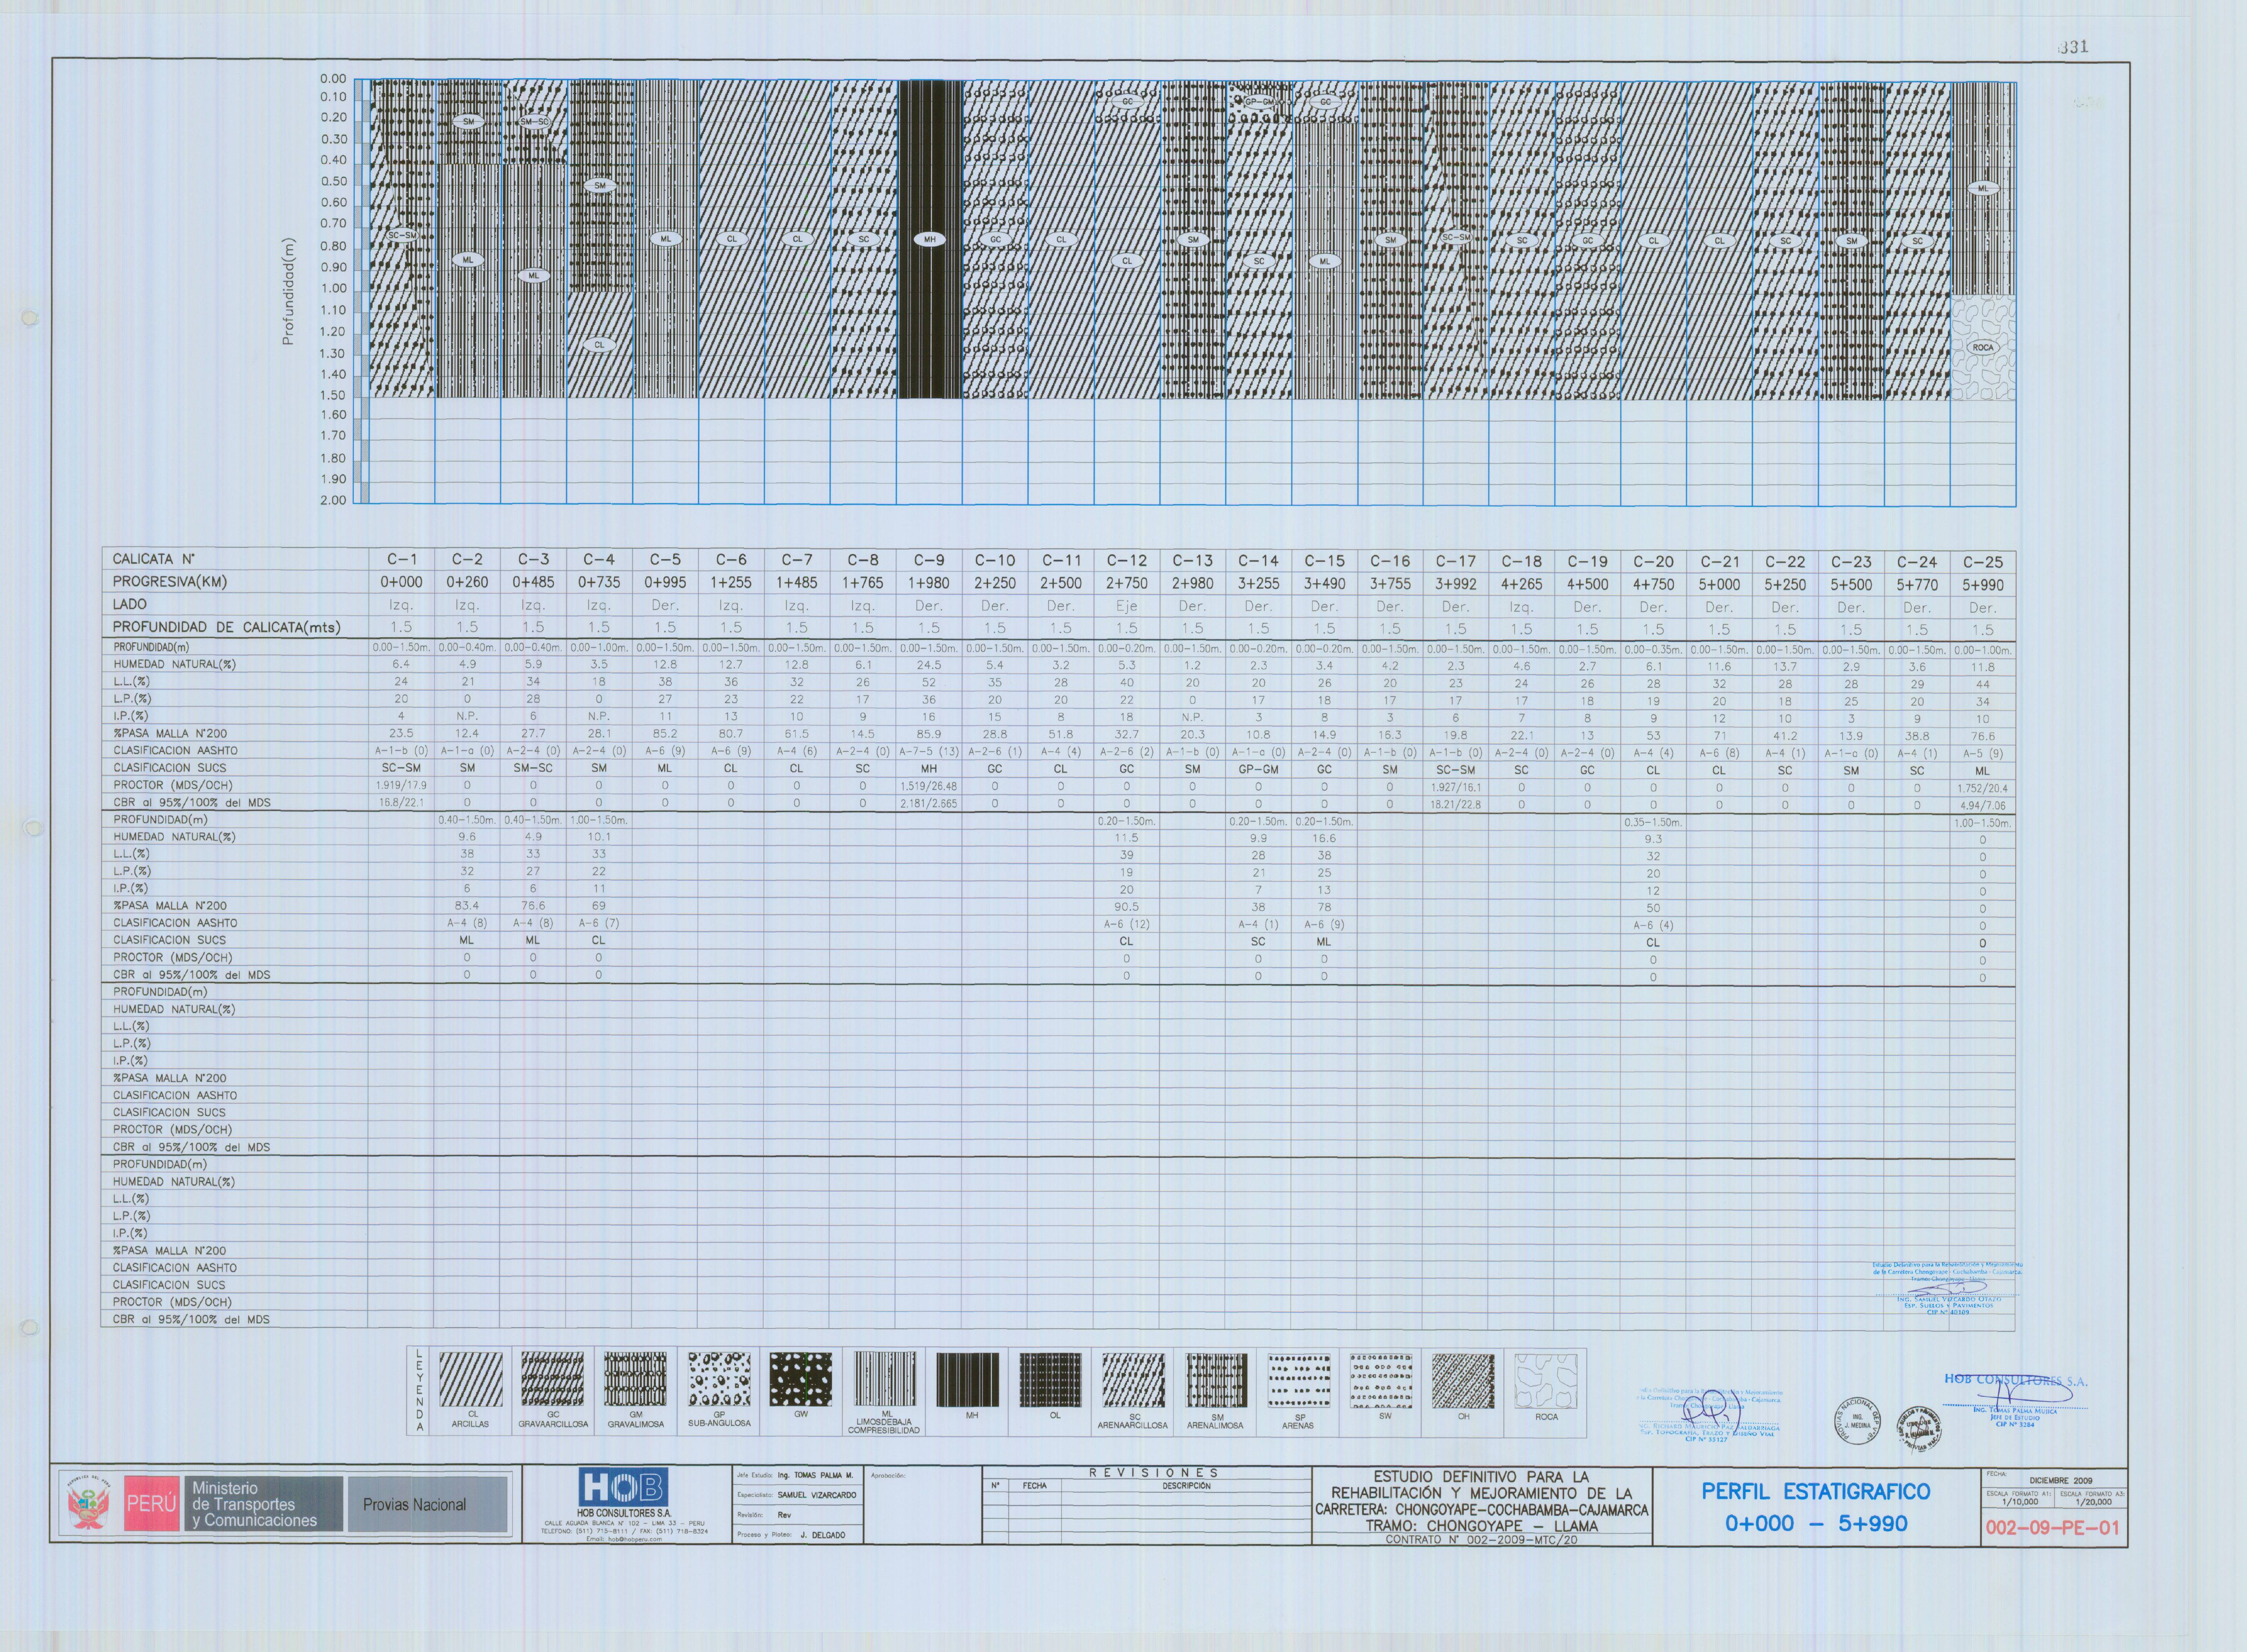This screenshot has height=1652, width=2247.
Task: Click the SUCS classification GP-GM table cell
Action: tap(1258, 770)
